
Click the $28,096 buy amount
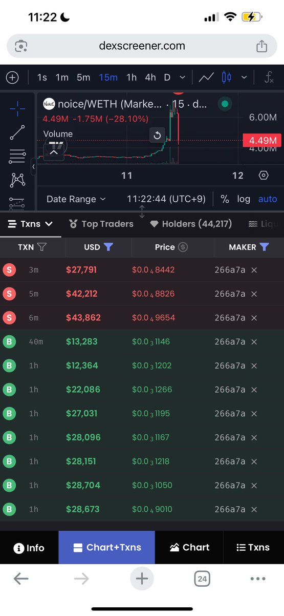coord(83,437)
